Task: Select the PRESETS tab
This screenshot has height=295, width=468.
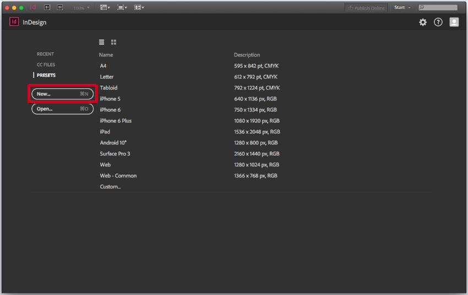Action: click(x=46, y=75)
